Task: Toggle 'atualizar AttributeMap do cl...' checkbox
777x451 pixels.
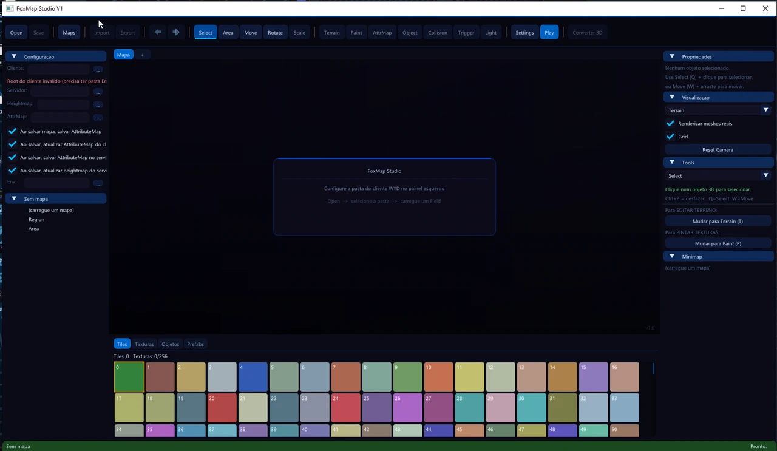Action: click(12, 144)
